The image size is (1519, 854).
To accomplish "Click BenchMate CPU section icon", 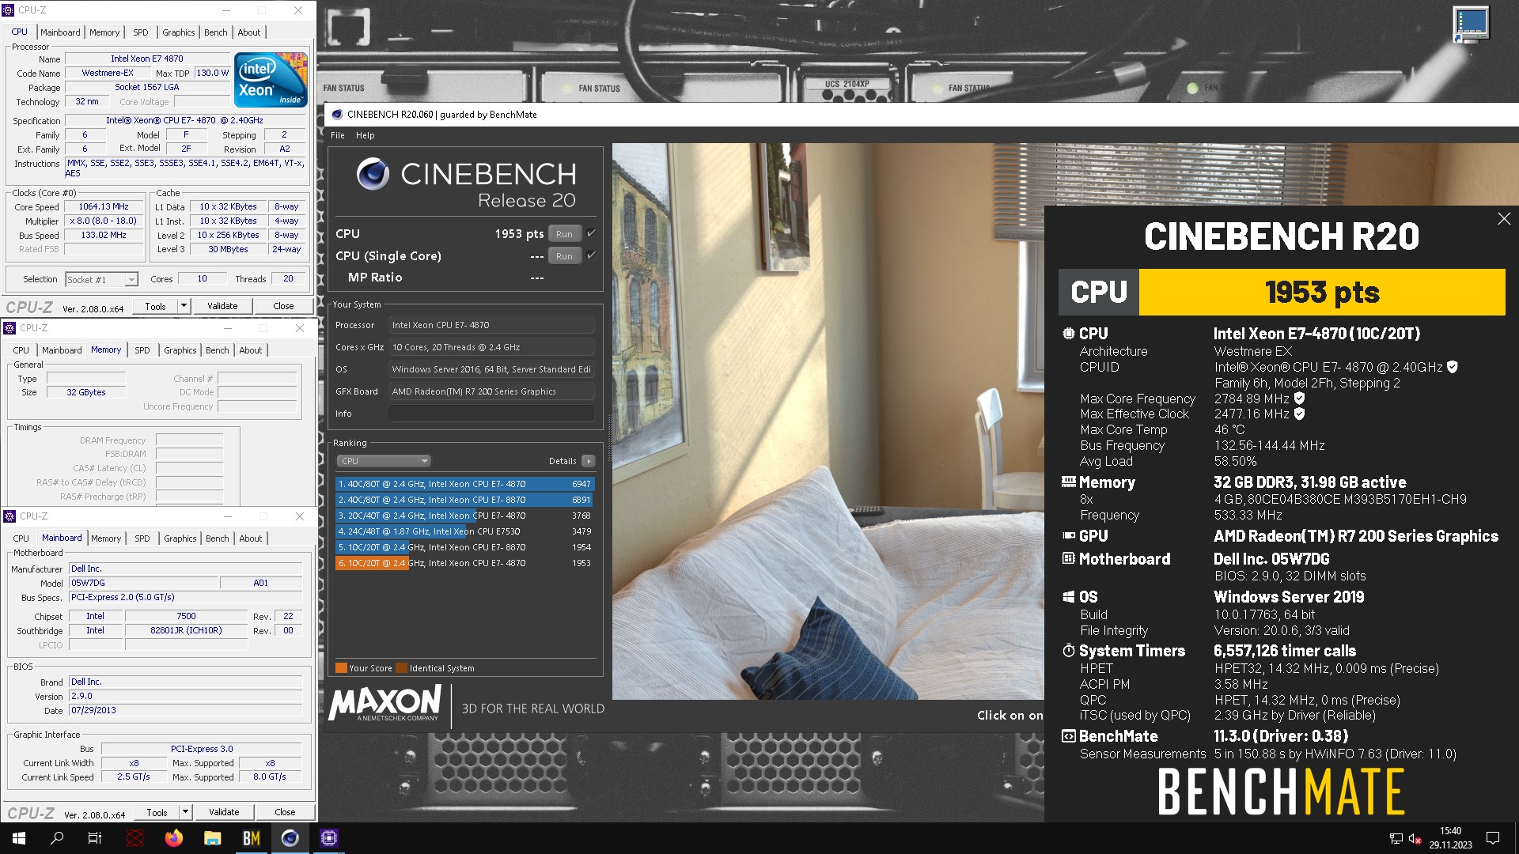I will click(1068, 334).
